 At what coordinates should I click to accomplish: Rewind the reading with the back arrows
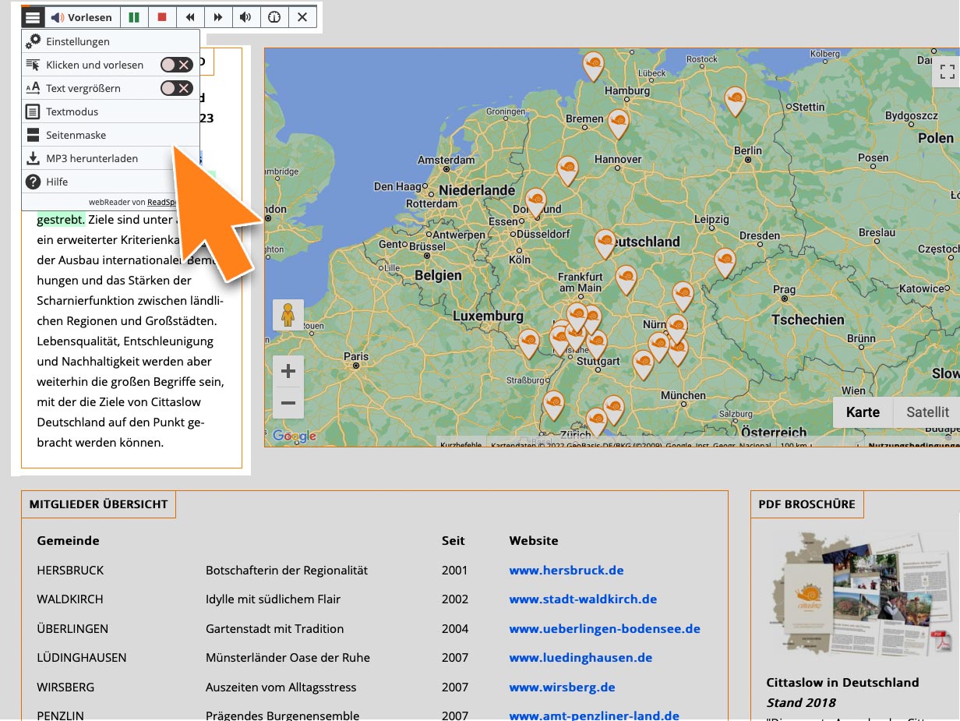click(190, 17)
